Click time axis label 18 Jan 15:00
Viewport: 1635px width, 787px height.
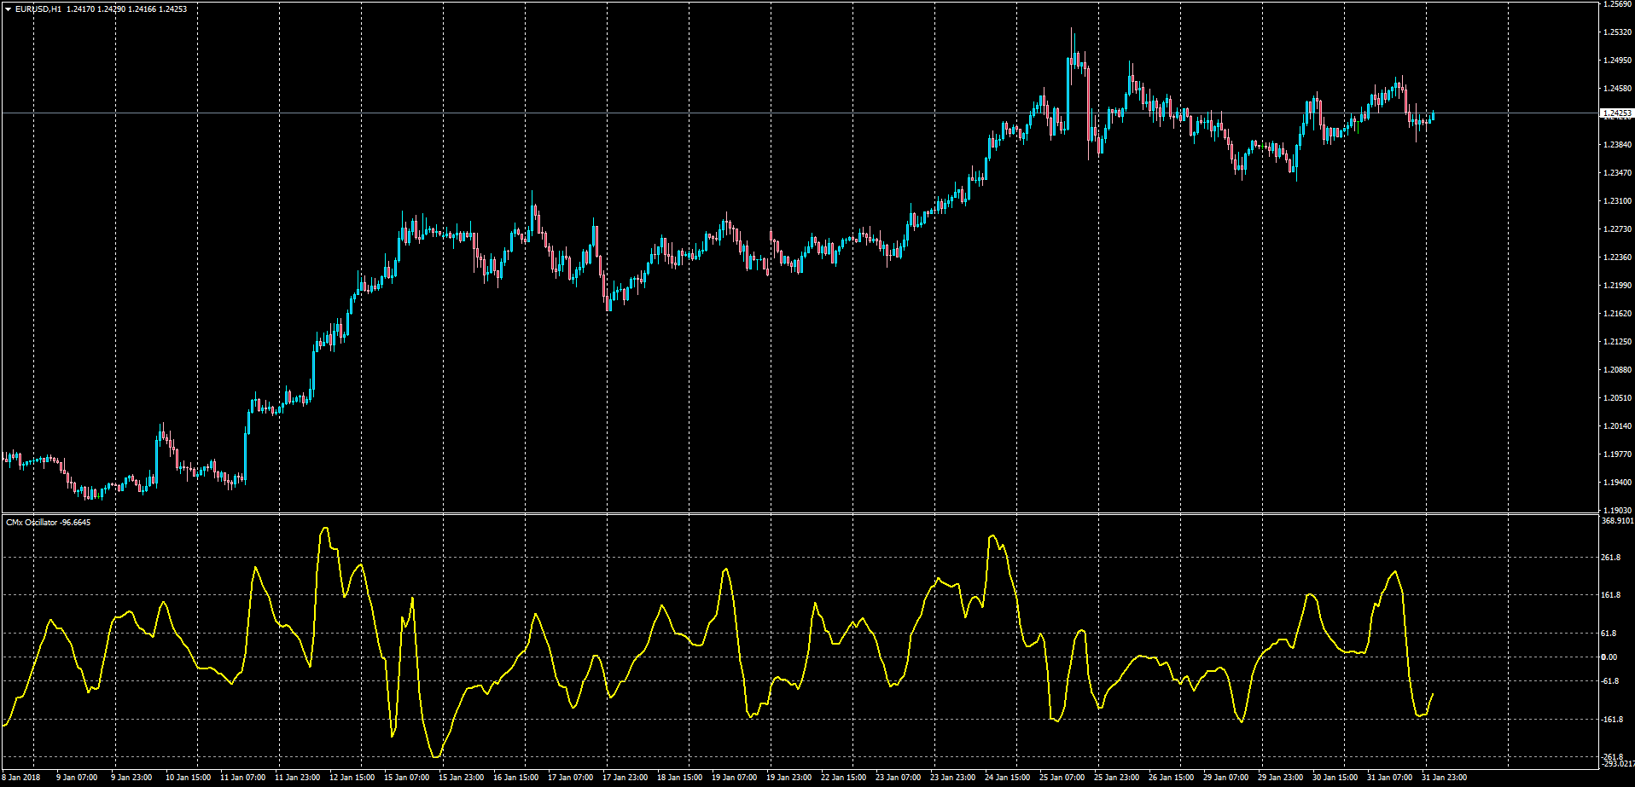pyautogui.click(x=679, y=778)
